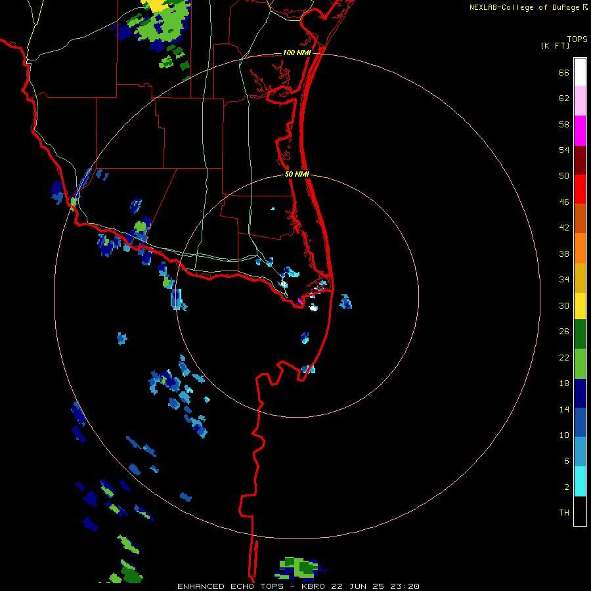
Task: Pick the white swatch at the legend top
Action: (580, 72)
